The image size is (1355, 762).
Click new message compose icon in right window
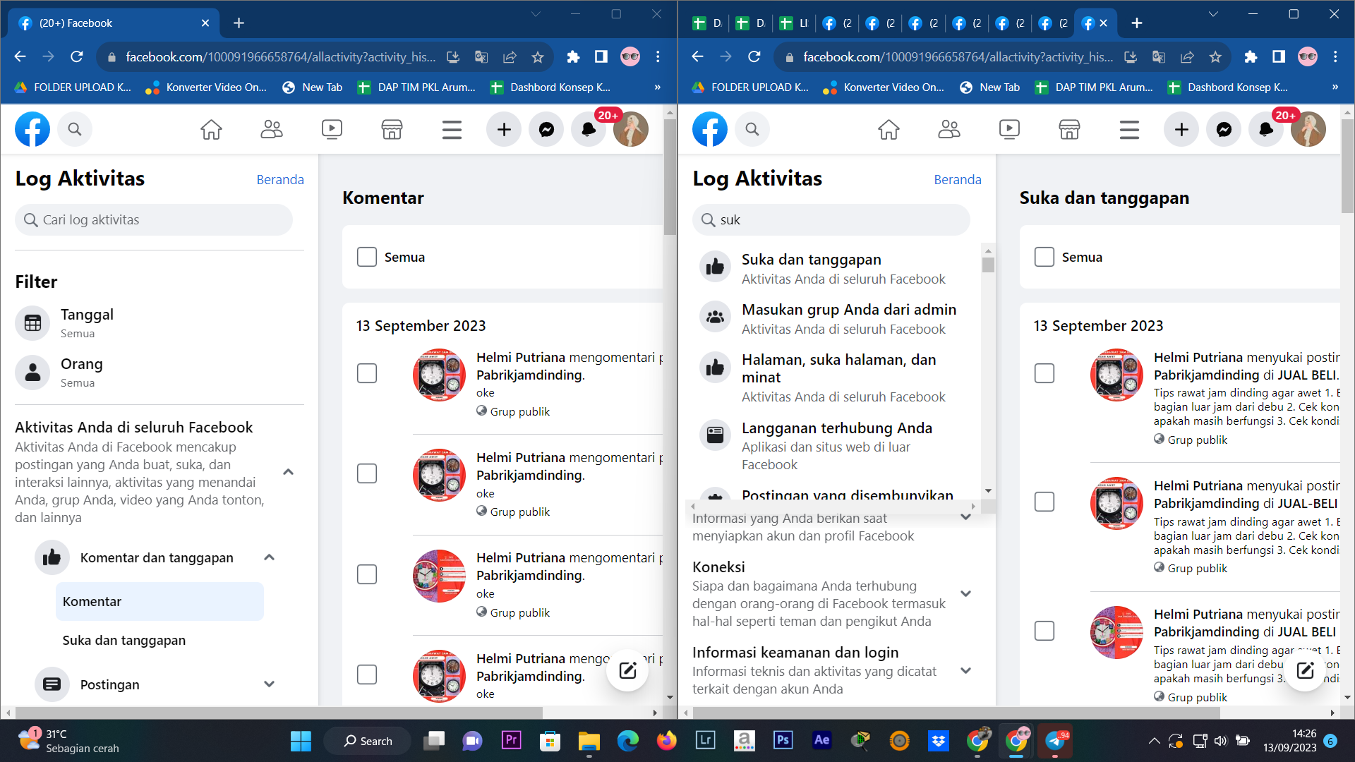pos(1305,670)
